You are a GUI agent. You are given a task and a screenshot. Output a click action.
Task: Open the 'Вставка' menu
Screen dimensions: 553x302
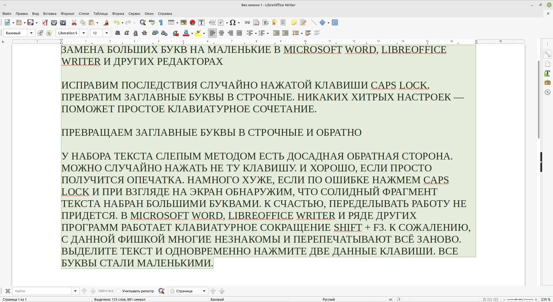(50, 13)
